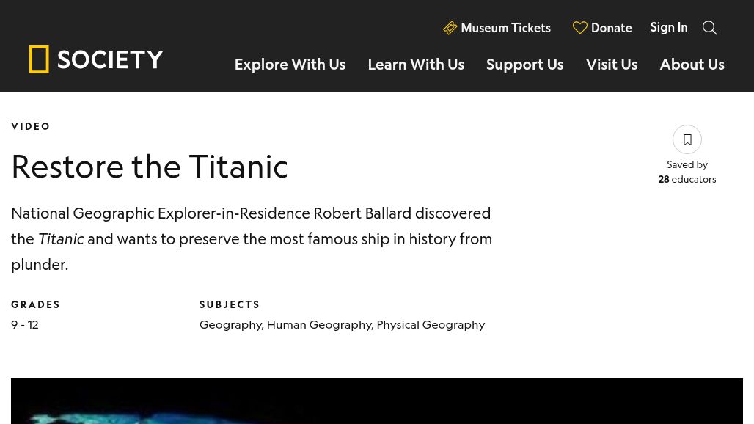Image resolution: width=754 pixels, height=424 pixels.
Task: Open the Museum Tickets link
Action: pyautogui.click(x=505, y=28)
